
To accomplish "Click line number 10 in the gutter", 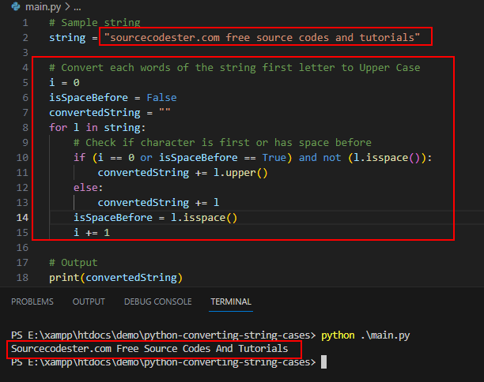I will 22,158.
